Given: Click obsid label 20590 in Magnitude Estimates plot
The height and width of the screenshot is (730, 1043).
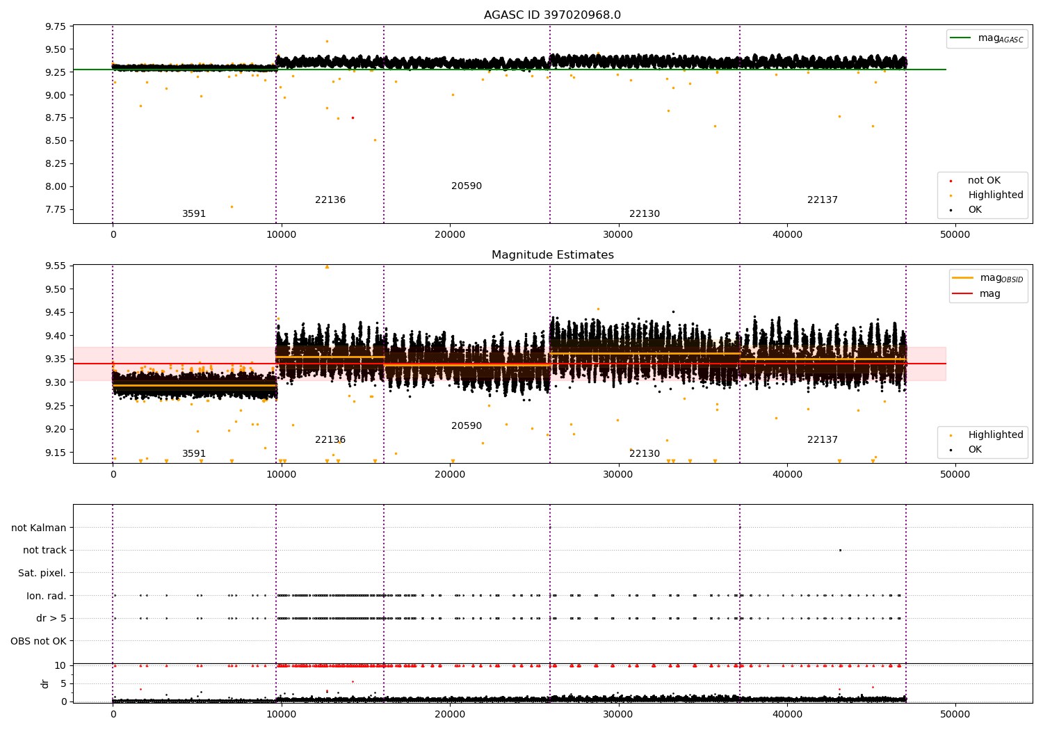Looking at the screenshot, I should [467, 426].
